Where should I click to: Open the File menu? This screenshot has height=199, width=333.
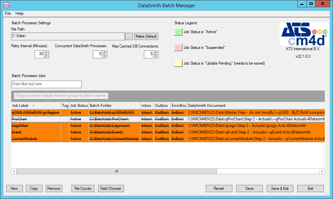click(x=8, y=13)
